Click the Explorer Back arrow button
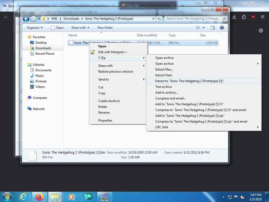The height and width of the screenshot is (202, 269). point(26,19)
